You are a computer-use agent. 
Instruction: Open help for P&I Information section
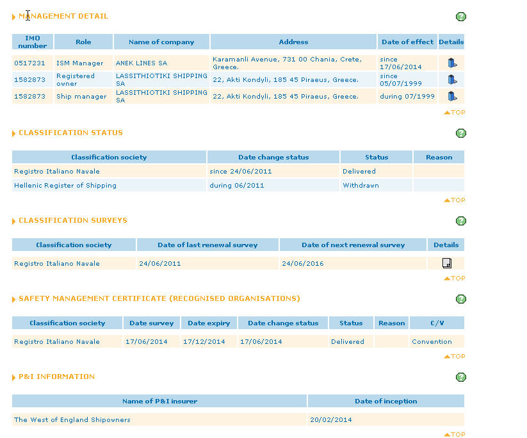(x=461, y=377)
